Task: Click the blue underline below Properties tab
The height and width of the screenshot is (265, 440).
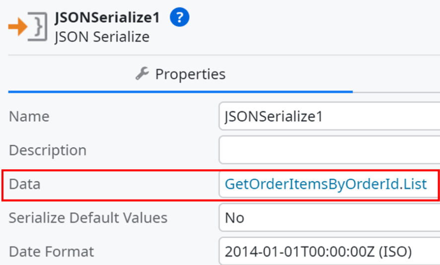Action: pos(180,92)
